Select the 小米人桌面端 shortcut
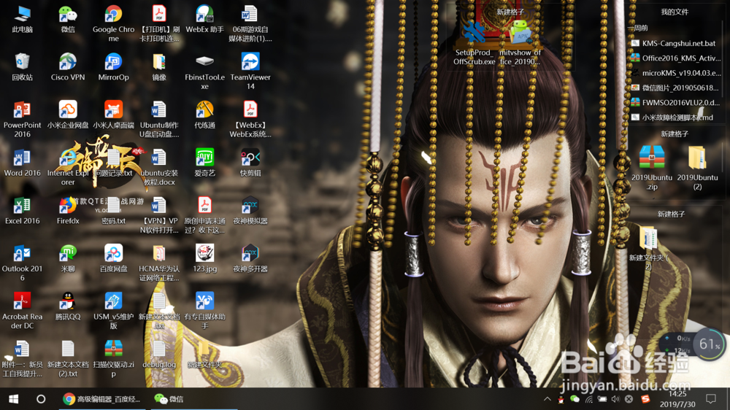Image resolution: width=730 pixels, height=410 pixels. pyautogui.click(x=113, y=115)
